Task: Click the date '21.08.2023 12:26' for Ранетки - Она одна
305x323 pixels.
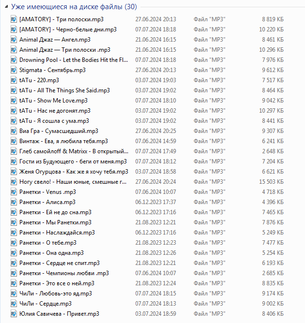Action: point(156,253)
